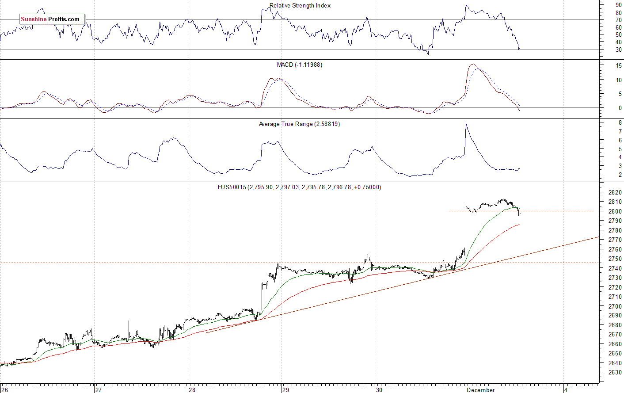
Task: Click the 29 date axis label
Action: (x=286, y=390)
